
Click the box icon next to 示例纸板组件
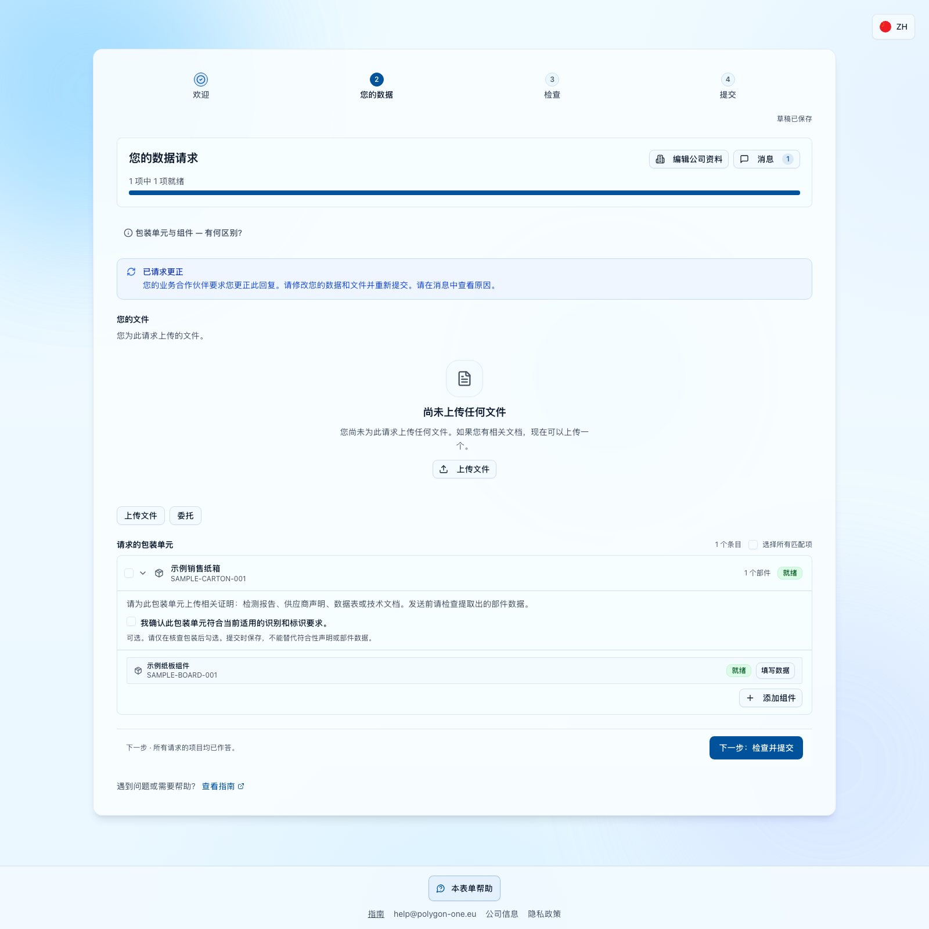click(138, 671)
